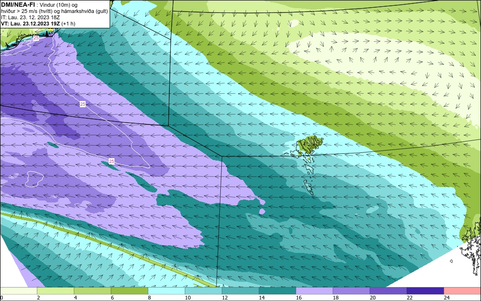Image resolution: width=481 pixels, height=301 pixels.
Task: Click the legend scale value '10'
Action: pos(188,298)
